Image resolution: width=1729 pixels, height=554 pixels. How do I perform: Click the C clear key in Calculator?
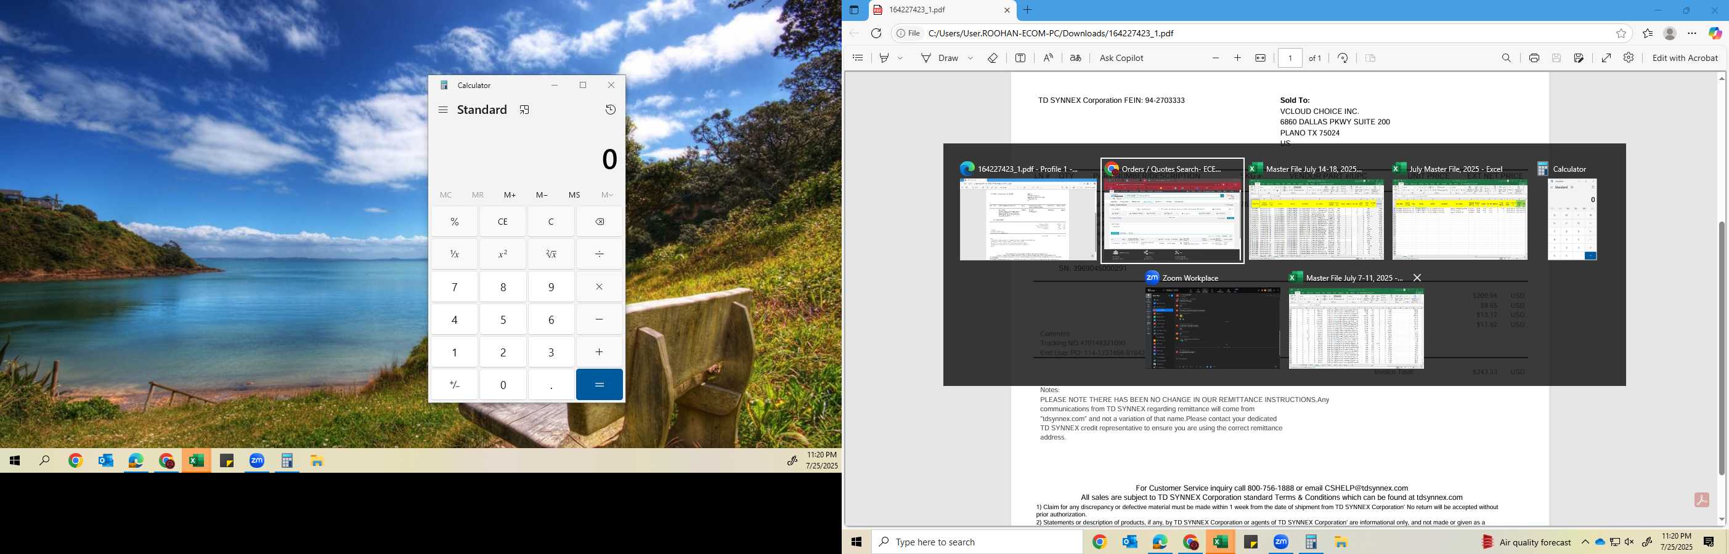(x=551, y=222)
